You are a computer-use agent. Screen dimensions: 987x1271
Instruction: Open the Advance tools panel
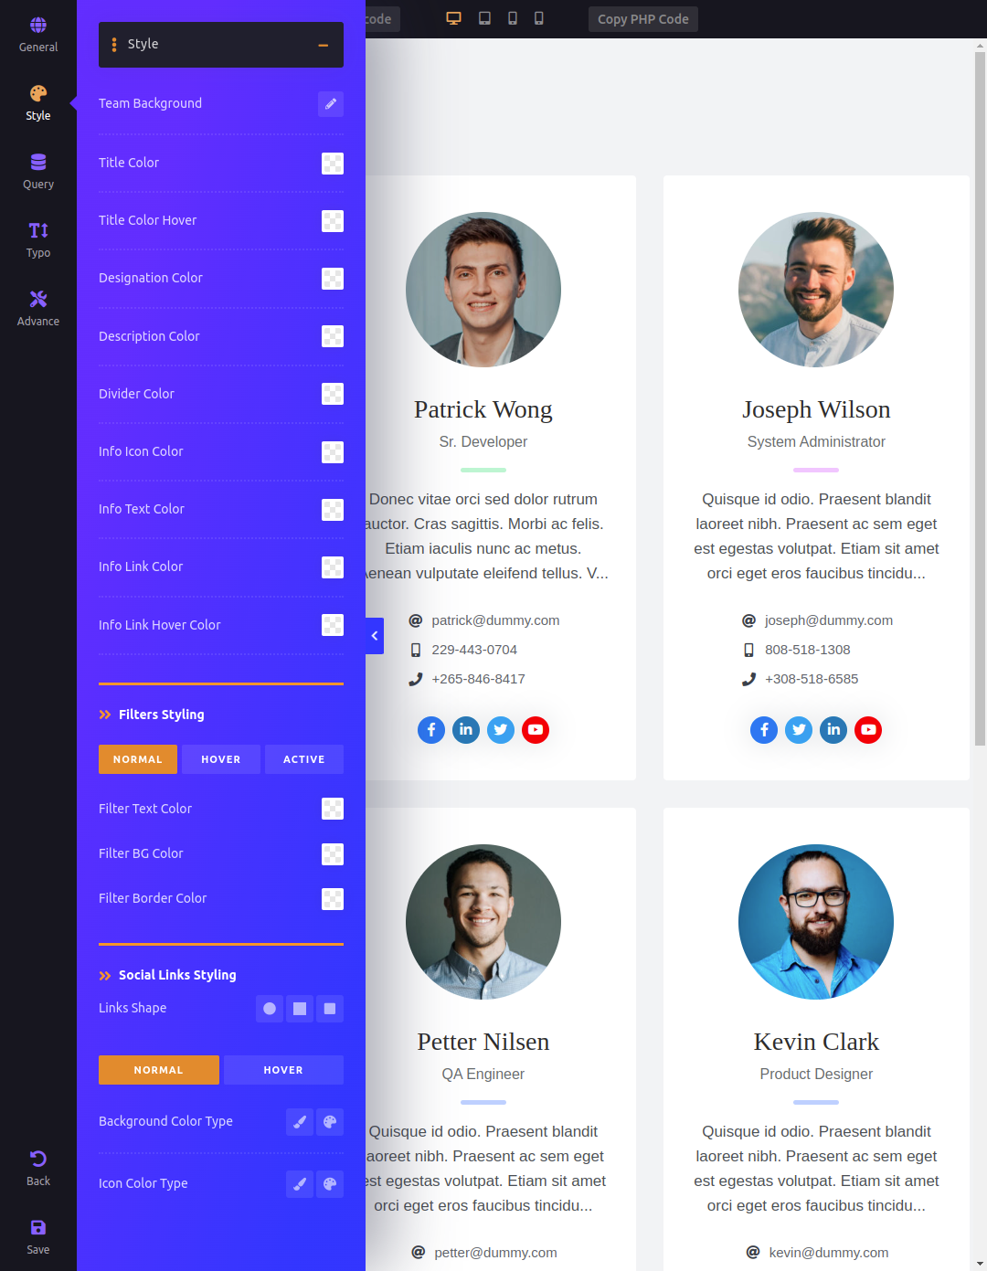tap(38, 309)
